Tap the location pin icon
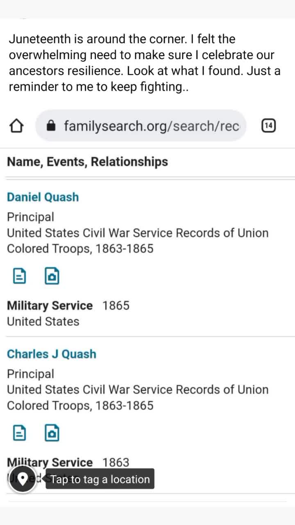The image size is (295, 525). click(22, 479)
